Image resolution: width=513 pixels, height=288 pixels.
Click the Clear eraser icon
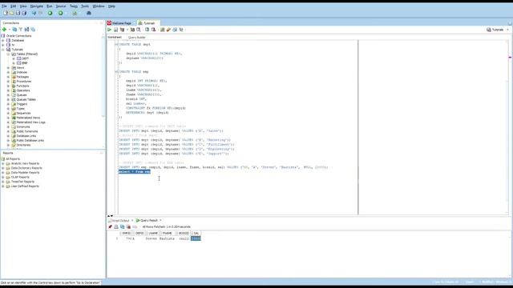pyautogui.click(x=168, y=30)
